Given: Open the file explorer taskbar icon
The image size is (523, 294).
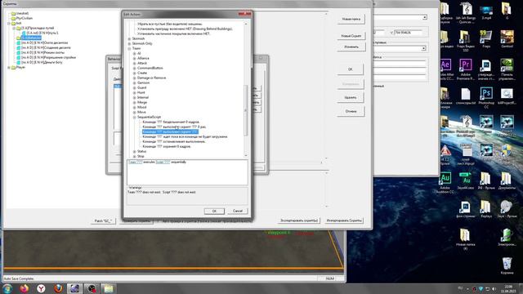Looking at the screenshot, I should pyautogui.click(x=108, y=288).
